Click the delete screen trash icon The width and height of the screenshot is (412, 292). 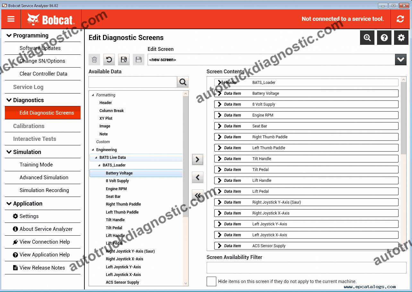point(94,60)
